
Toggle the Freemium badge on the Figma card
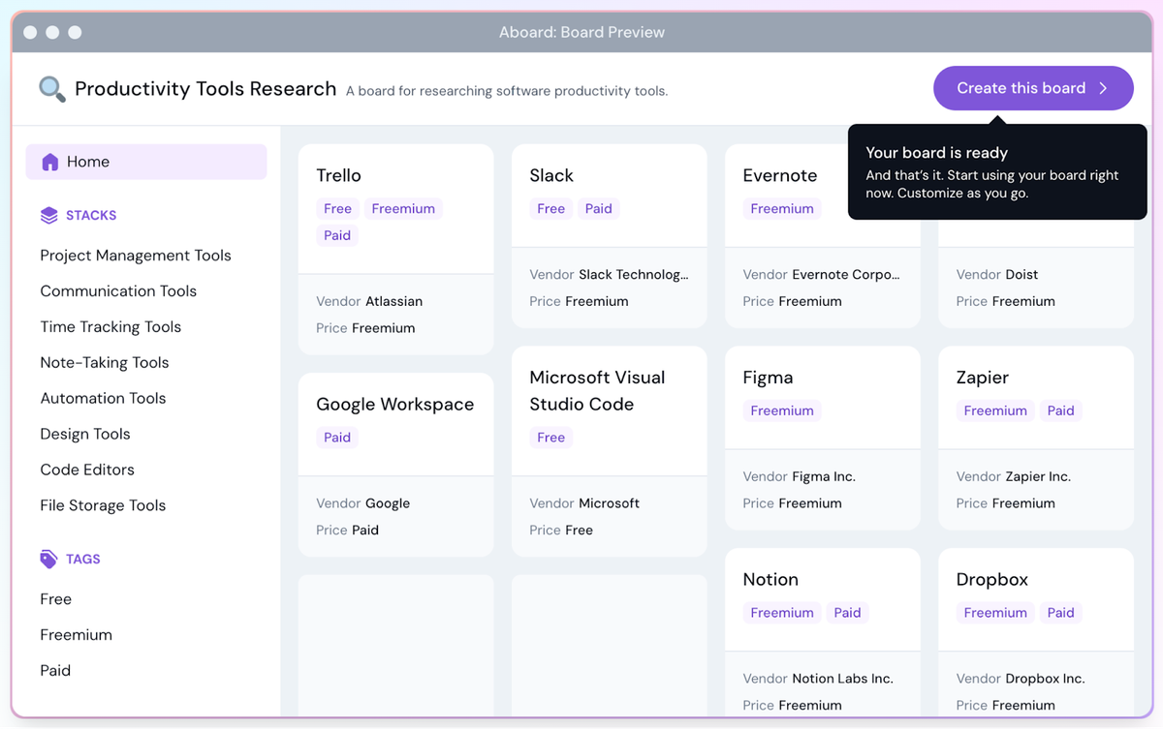coord(781,410)
